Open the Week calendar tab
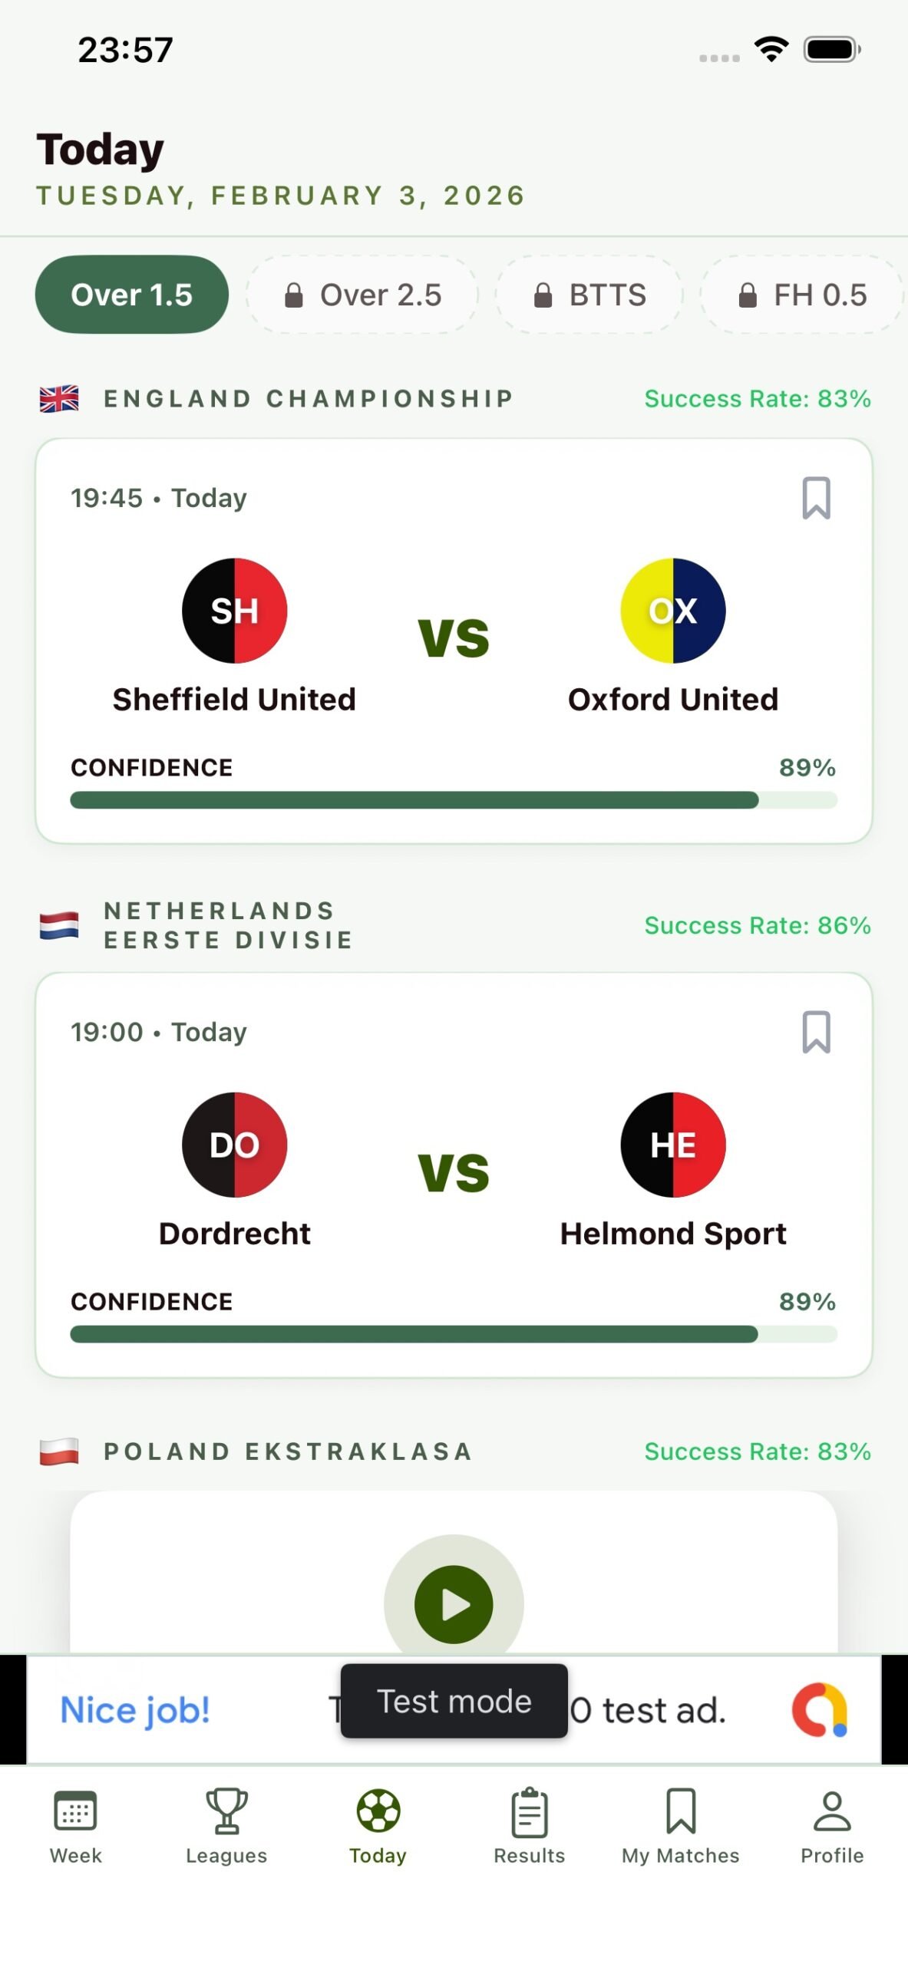 click(x=75, y=1826)
